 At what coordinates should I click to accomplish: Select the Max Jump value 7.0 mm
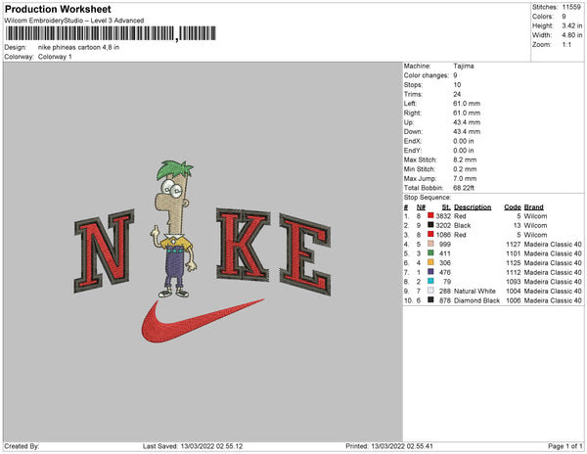point(465,178)
